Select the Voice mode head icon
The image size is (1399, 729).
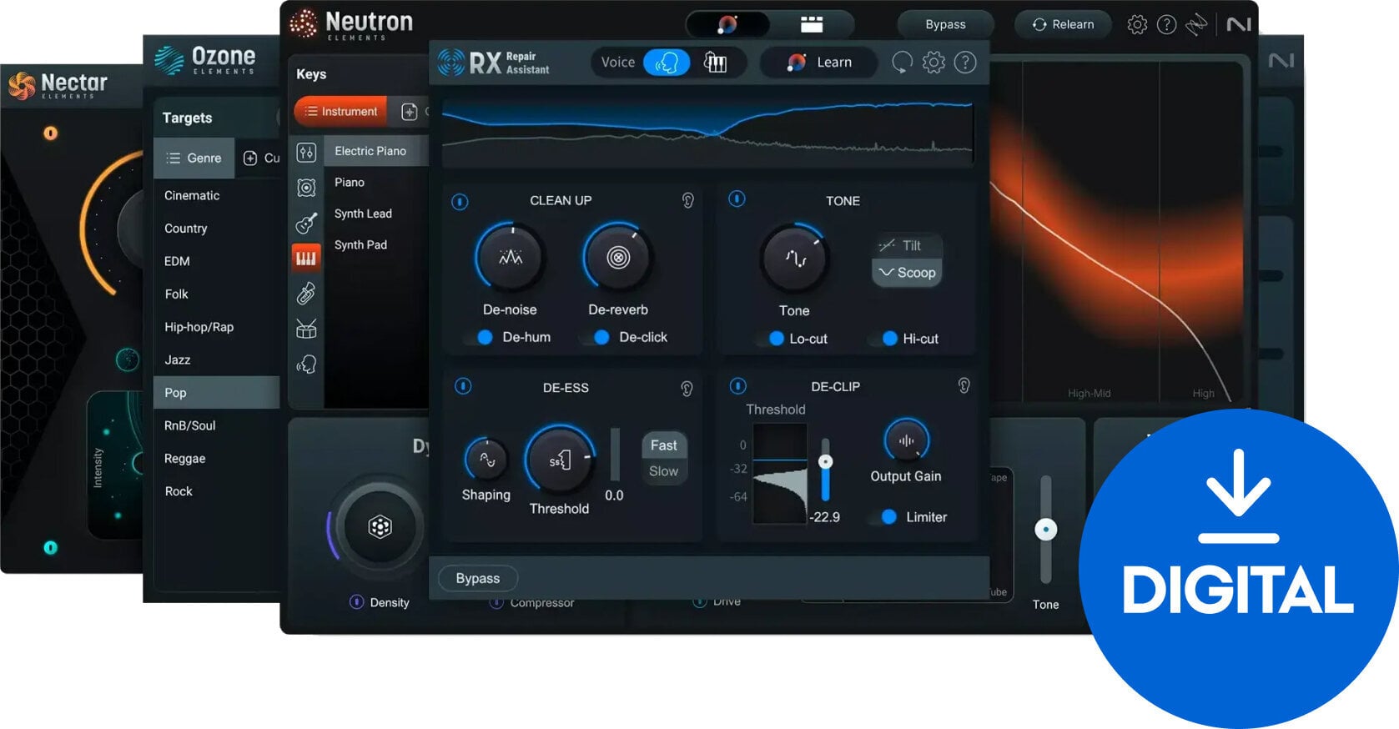tap(667, 63)
